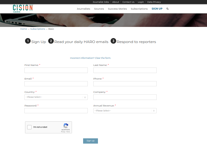Click the Cision HARO logo
The image size is (207, 147).
(23, 9)
